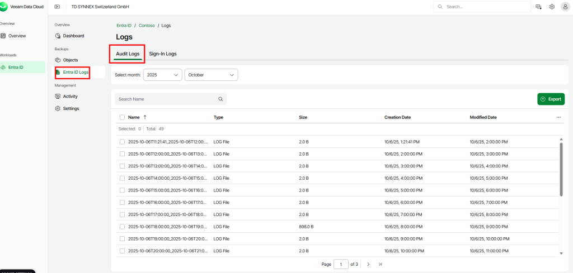
Task: Click the three-dot column options icon
Action: pos(558,117)
